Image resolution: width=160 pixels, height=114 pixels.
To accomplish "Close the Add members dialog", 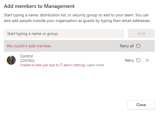I will pyautogui.click(x=141, y=105).
